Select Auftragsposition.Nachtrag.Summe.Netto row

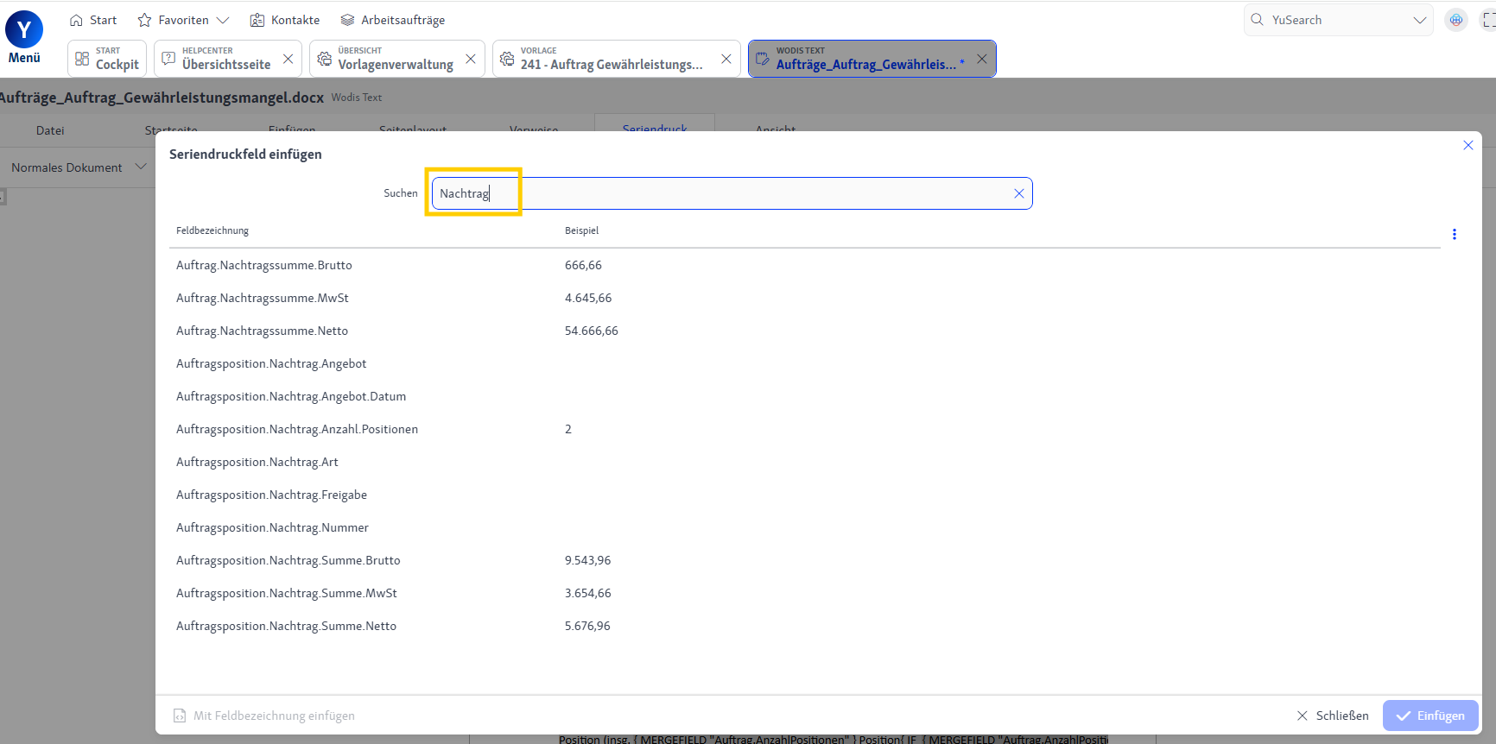(805, 626)
